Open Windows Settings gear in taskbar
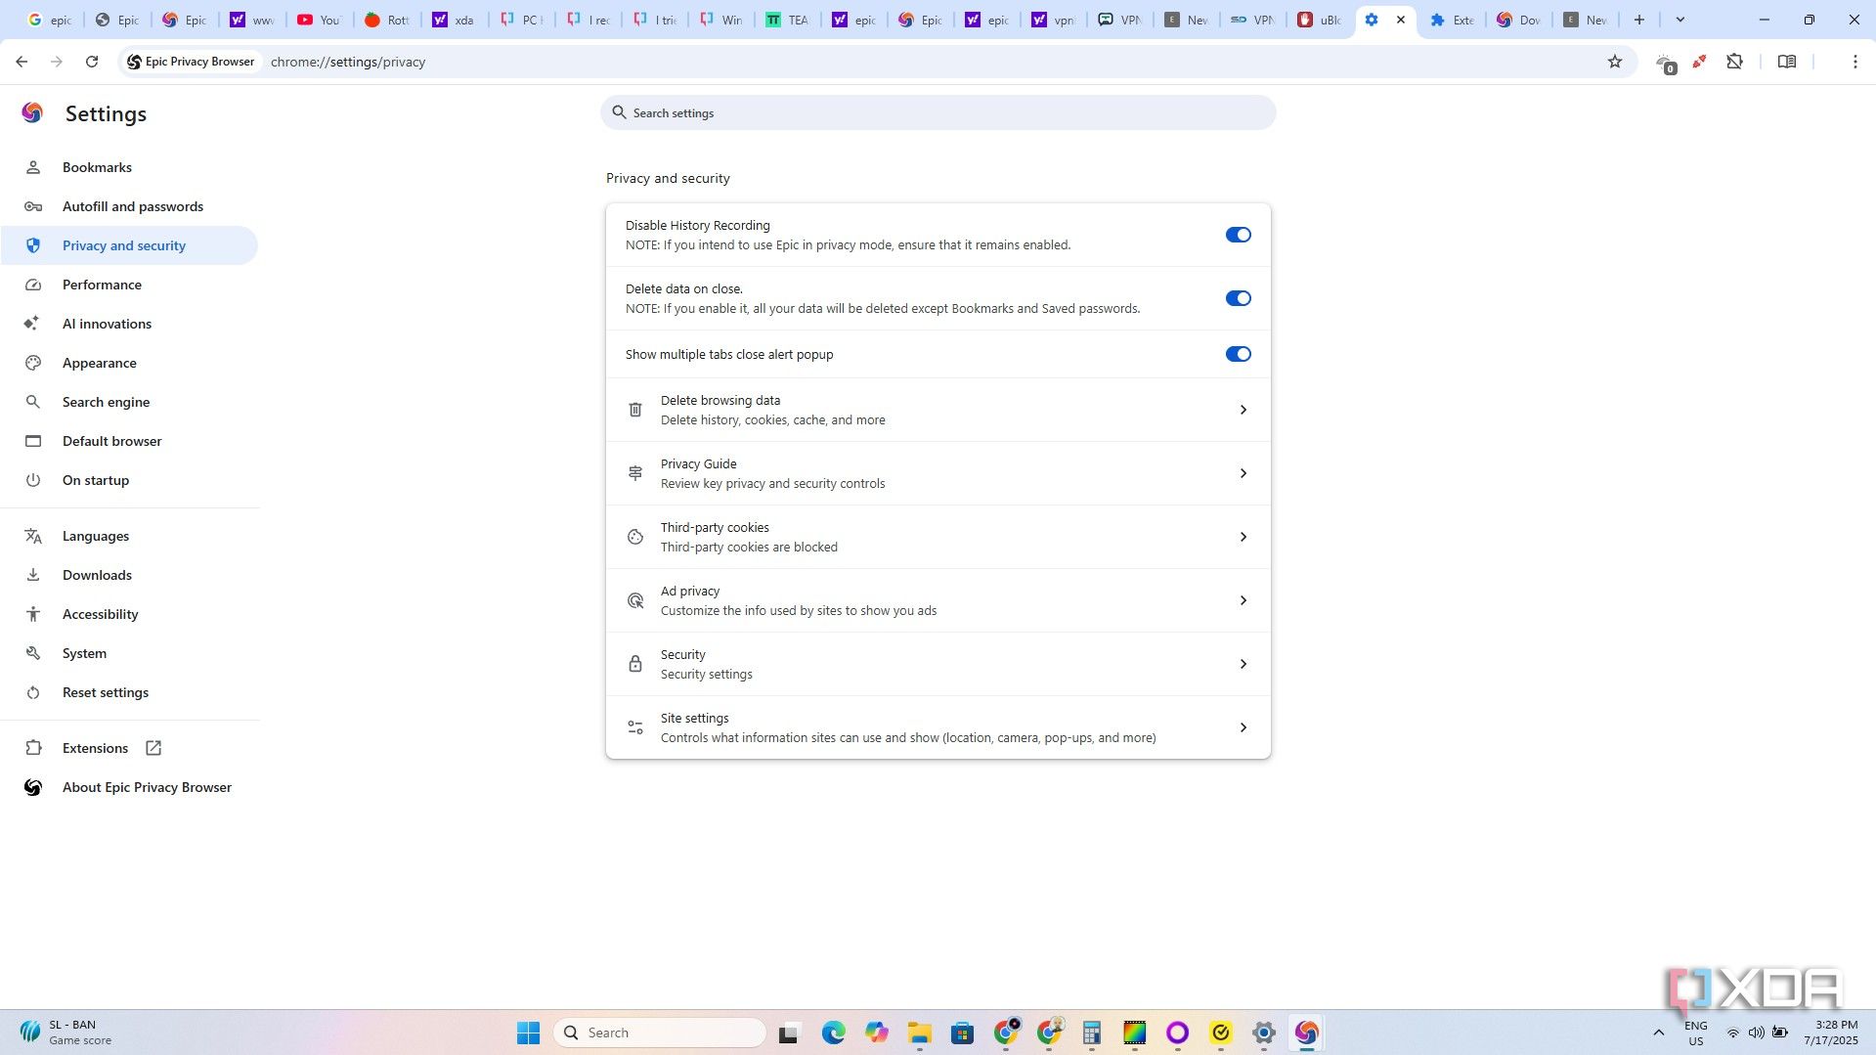This screenshot has height=1055, width=1876. coord(1263,1033)
